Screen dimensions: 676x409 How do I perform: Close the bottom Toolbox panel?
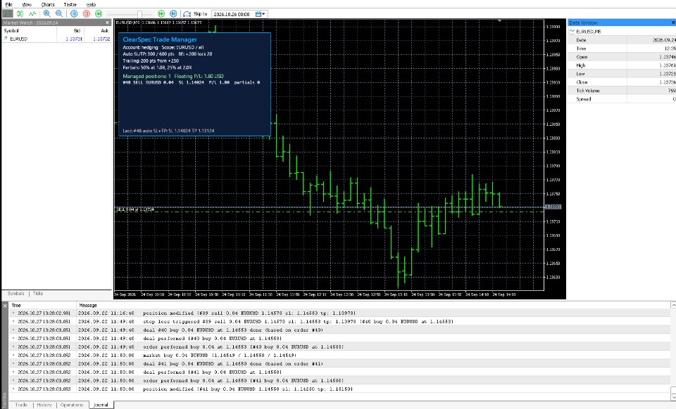(x=5, y=306)
